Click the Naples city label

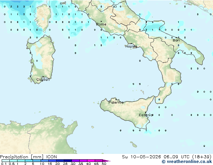(x=131, y=46)
